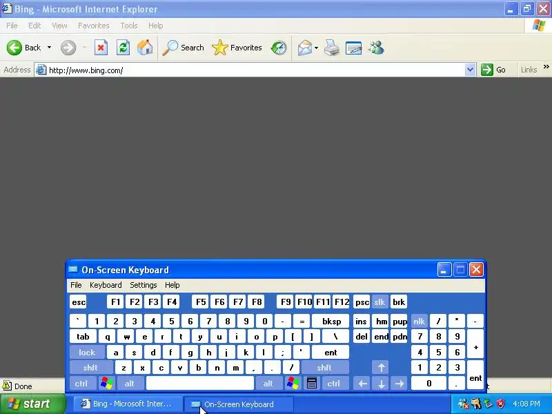The height and width of the screenshot is (414, 552).
Task: Click the address bar URL field
Action: click(256, 70)
